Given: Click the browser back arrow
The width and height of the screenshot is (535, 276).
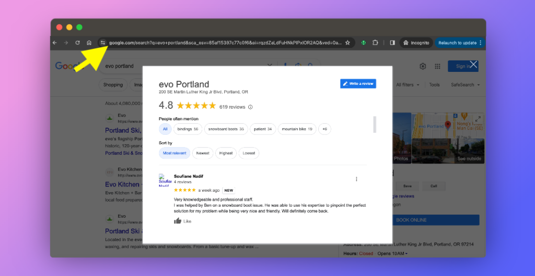Looking at the screenshot, I should 54,43.
